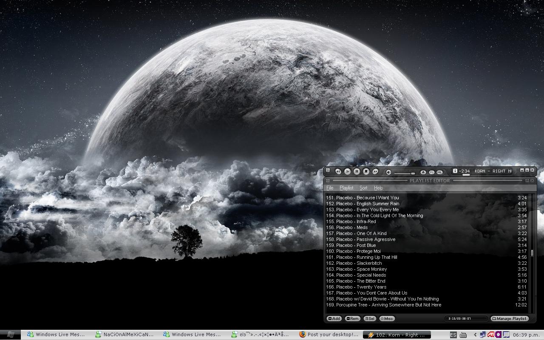The image size is (544, 340).
Task: Click the file info icon beside the timer
Action: tap(455, 171)
